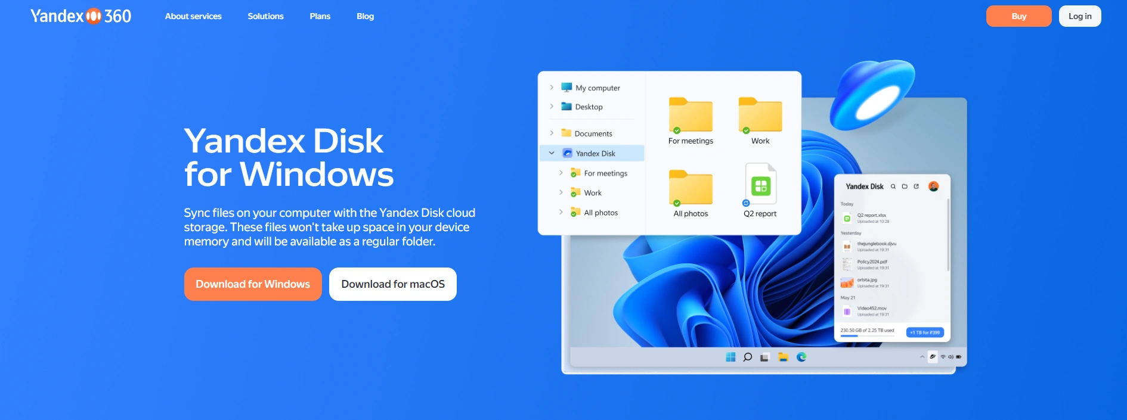The image size is (1127, 420).
Task: Click the +1 TB upgrade button
Action: (x=925, y=332)
